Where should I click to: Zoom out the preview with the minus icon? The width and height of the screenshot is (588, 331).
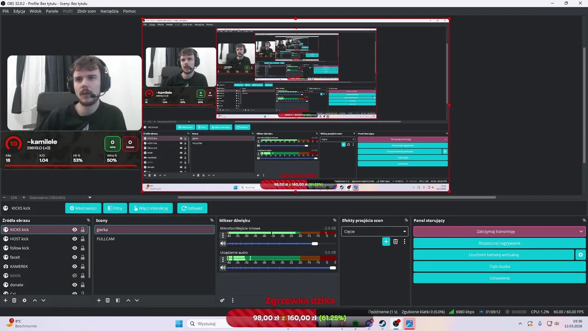(x=5, y=198)
